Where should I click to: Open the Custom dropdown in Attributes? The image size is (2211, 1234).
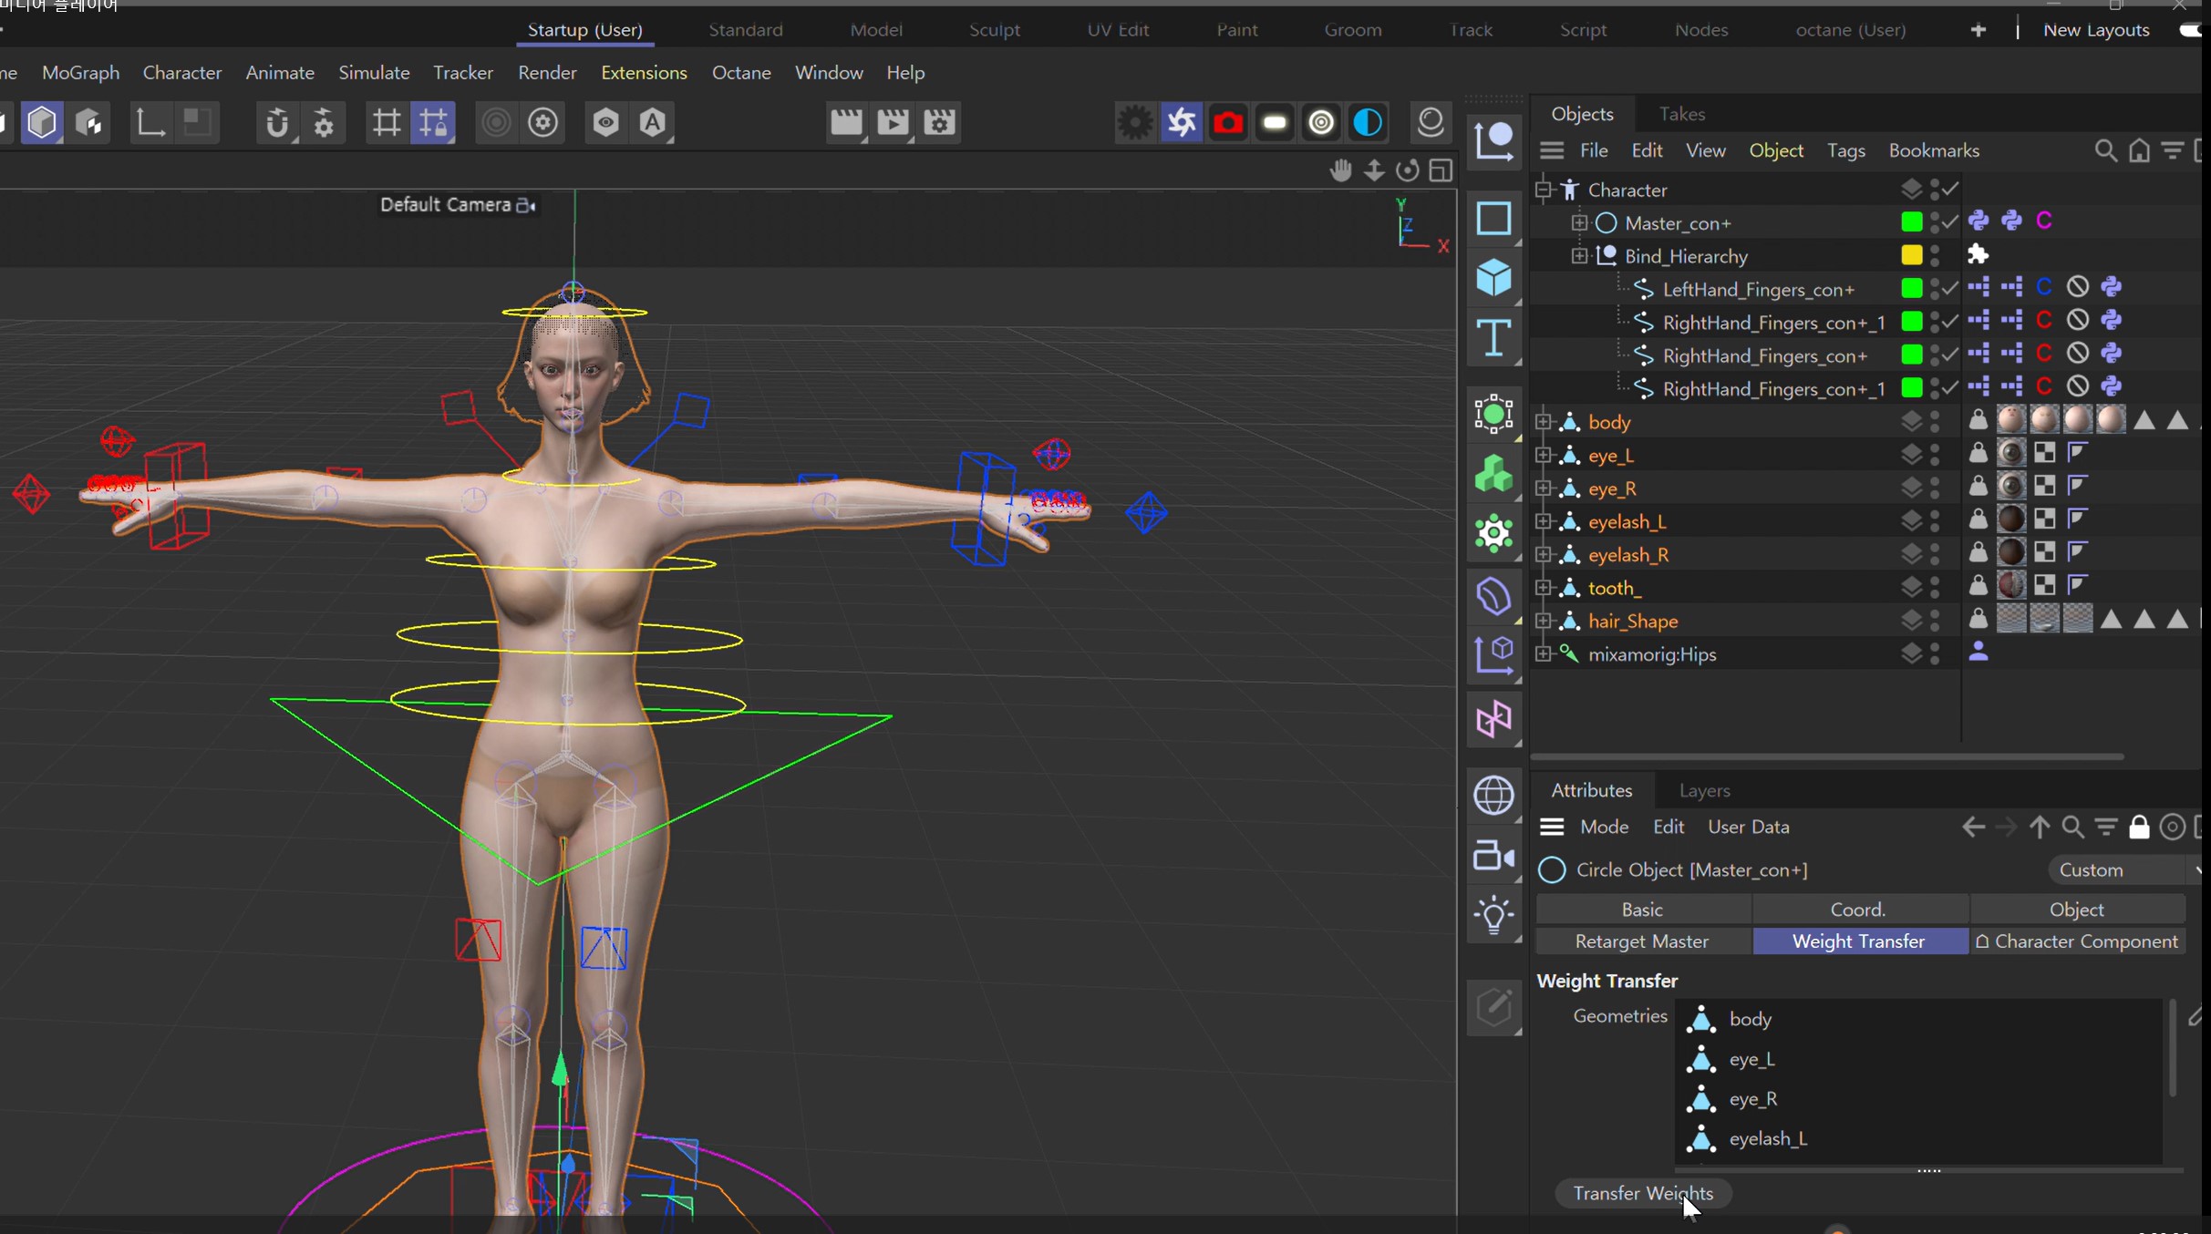point(2124,869)
